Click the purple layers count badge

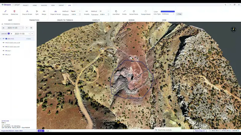click(9, 34)
